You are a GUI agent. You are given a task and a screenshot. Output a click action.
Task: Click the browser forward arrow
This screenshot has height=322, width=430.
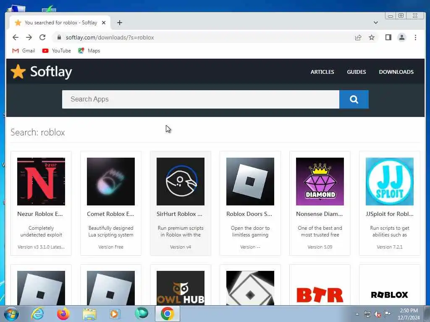point(29,37)
